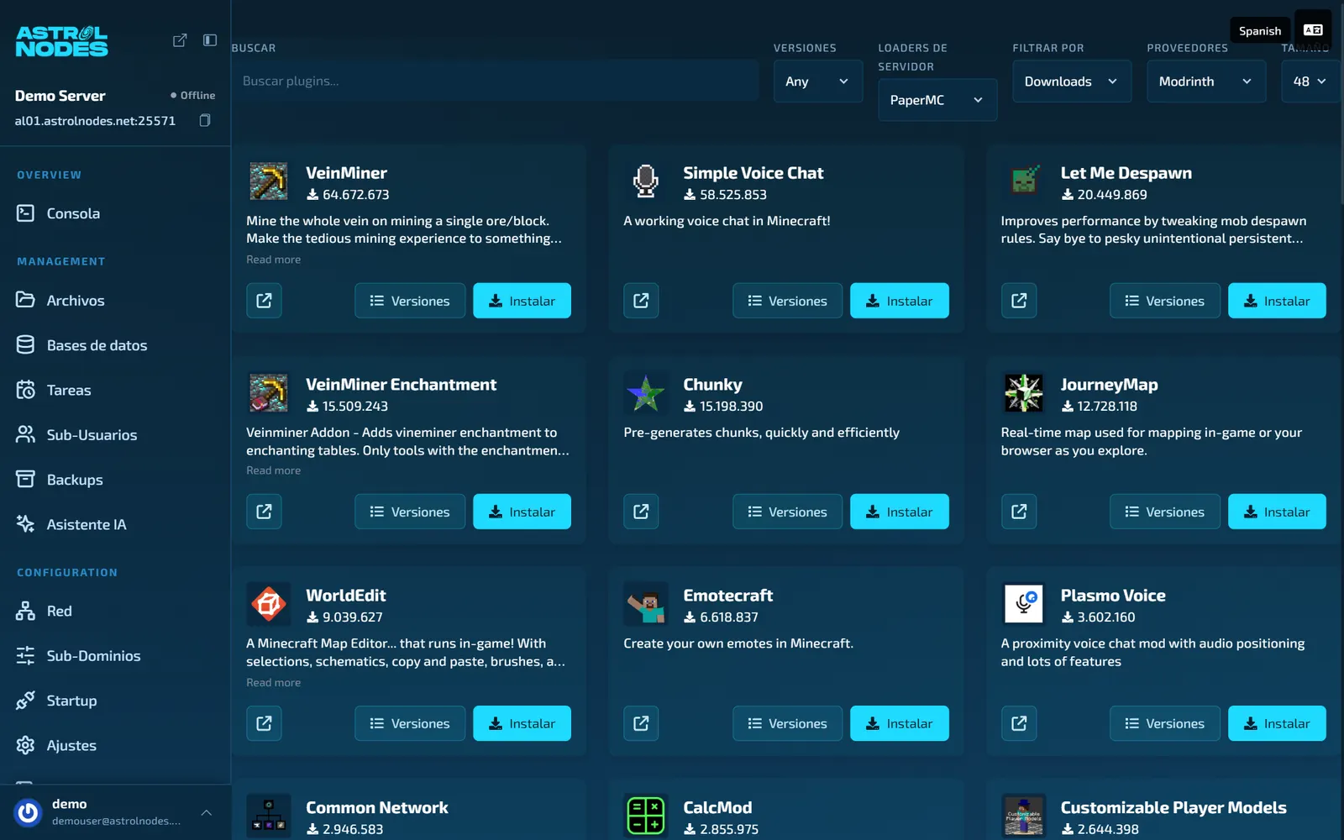Click Plasmo Voice logo thumbnail
The height and width of the screenshot is (840, 1344).
pyautogui.click(x=1024, y=604)
